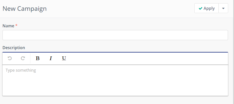Click the divider between Redo and Bold

click(30, 58)
